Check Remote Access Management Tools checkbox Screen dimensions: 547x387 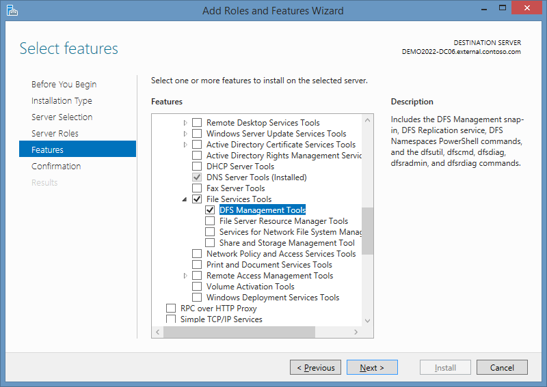point(197,276)
